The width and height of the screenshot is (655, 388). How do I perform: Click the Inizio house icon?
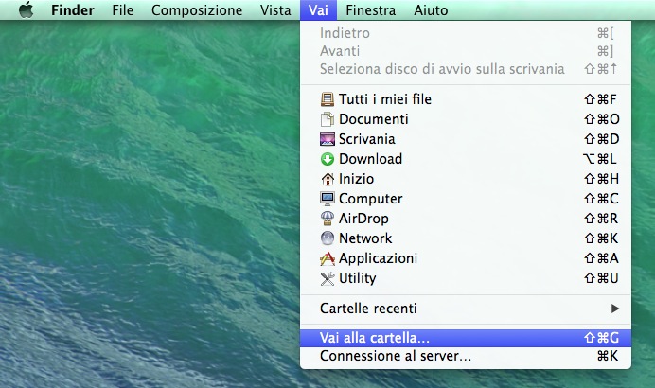pyautogui.click(x=327, y=179)
